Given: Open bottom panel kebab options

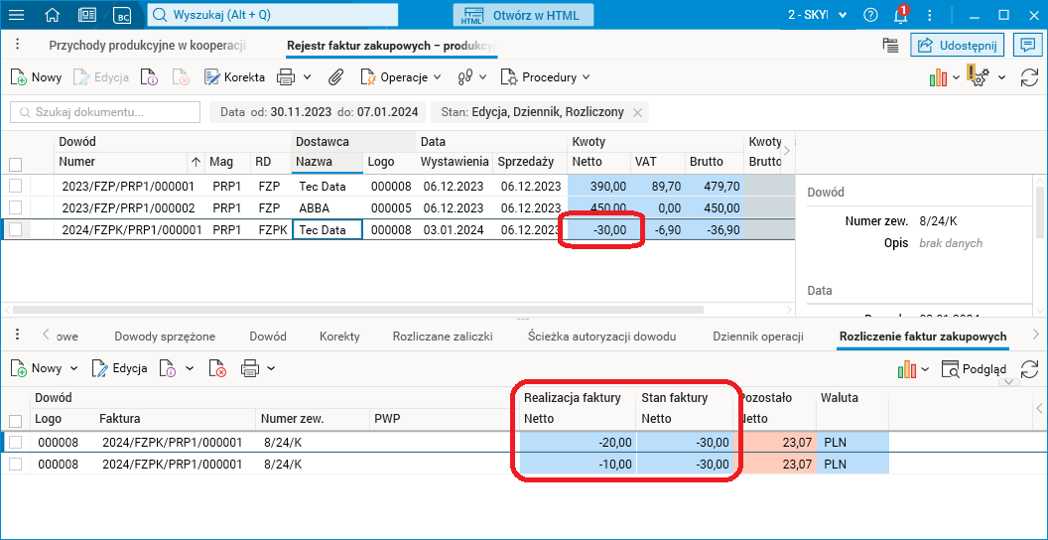Looking at the screenshot, I should (18, 335).
